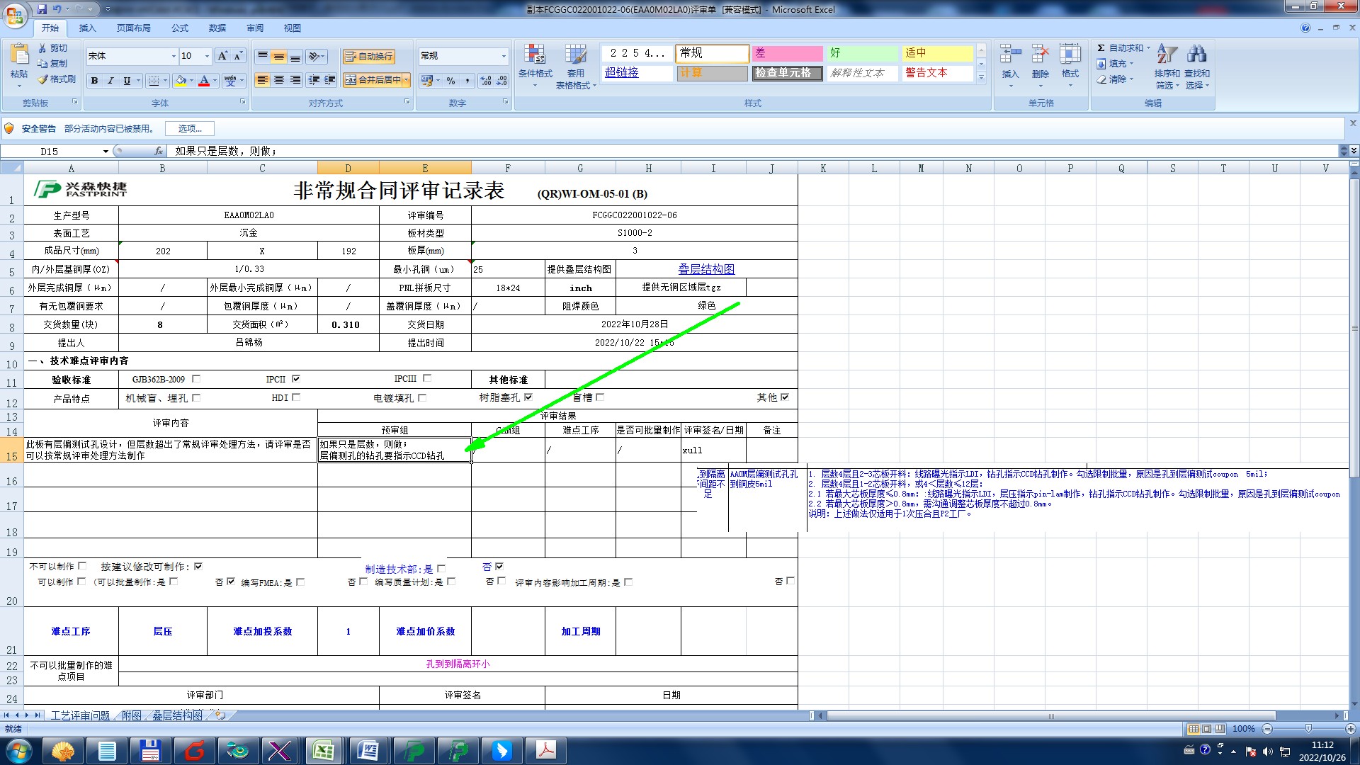Click the Find and Select binoculars icon
Screen dimensions: 1360x765
1197,55
